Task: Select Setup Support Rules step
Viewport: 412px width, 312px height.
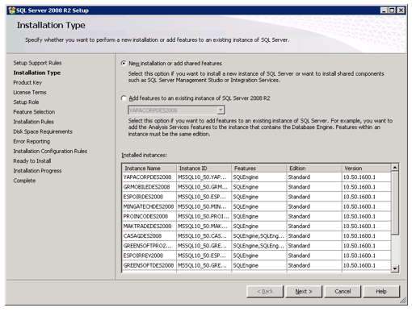Action: click(x=37, y=63)
